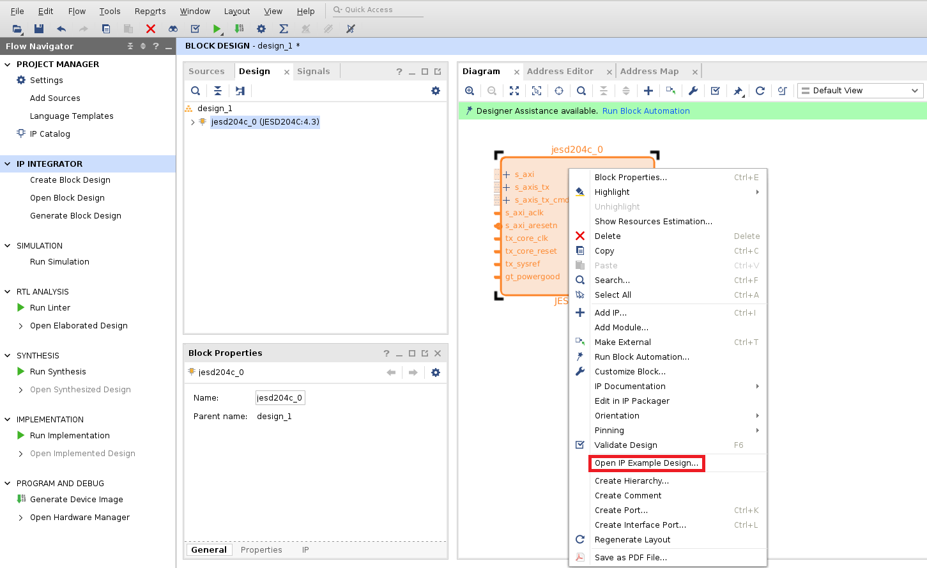Image resolution: width=927 pixels, height=568 pixels.
Task: Switch to the Signals tab
Action: point(314,72)
